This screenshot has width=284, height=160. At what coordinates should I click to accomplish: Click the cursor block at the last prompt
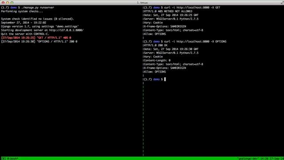pos(165,79)
